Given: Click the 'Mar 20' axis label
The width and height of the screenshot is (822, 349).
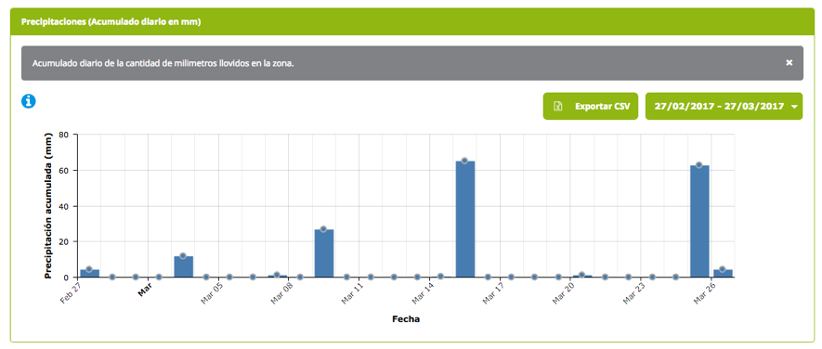Looking at the screenshot, I should click(563, 293).
